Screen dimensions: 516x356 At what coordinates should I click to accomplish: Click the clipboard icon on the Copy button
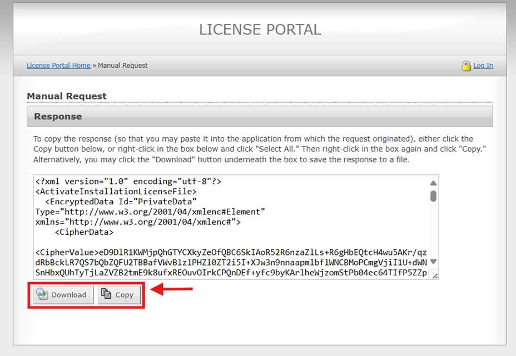106,294
